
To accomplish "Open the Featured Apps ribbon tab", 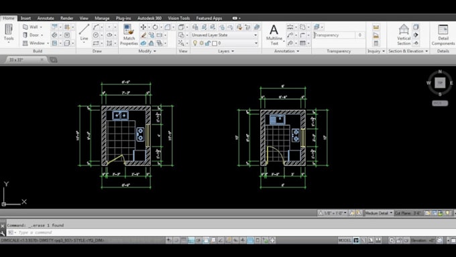I will point(209,18).
